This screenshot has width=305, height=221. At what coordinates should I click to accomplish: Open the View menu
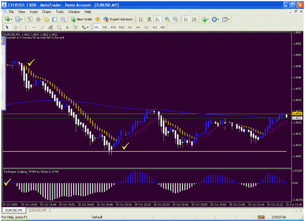click(22, 12)
